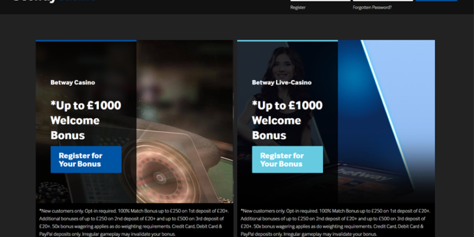Click the Casino card's Up to £1000 Welcome Bonus text

tap(86, 120)
